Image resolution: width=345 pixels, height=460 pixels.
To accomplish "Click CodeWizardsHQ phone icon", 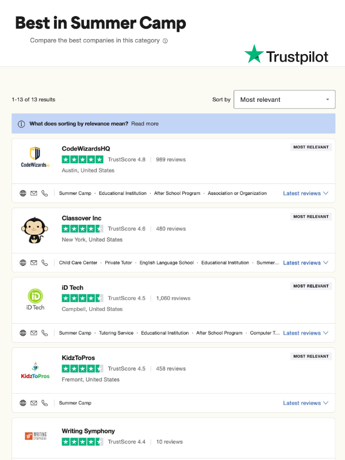I will pyautogui.click(x=45, y=193).
